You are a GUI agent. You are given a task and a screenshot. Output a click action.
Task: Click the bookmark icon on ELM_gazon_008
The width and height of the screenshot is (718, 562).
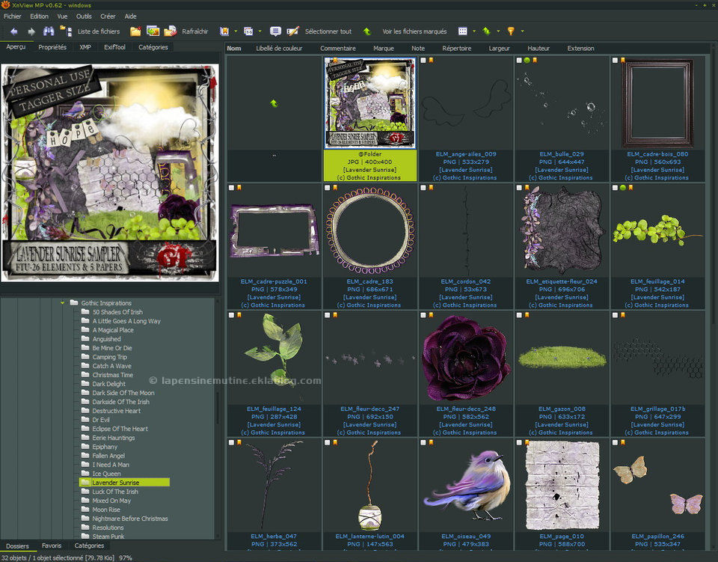(527, 314)
